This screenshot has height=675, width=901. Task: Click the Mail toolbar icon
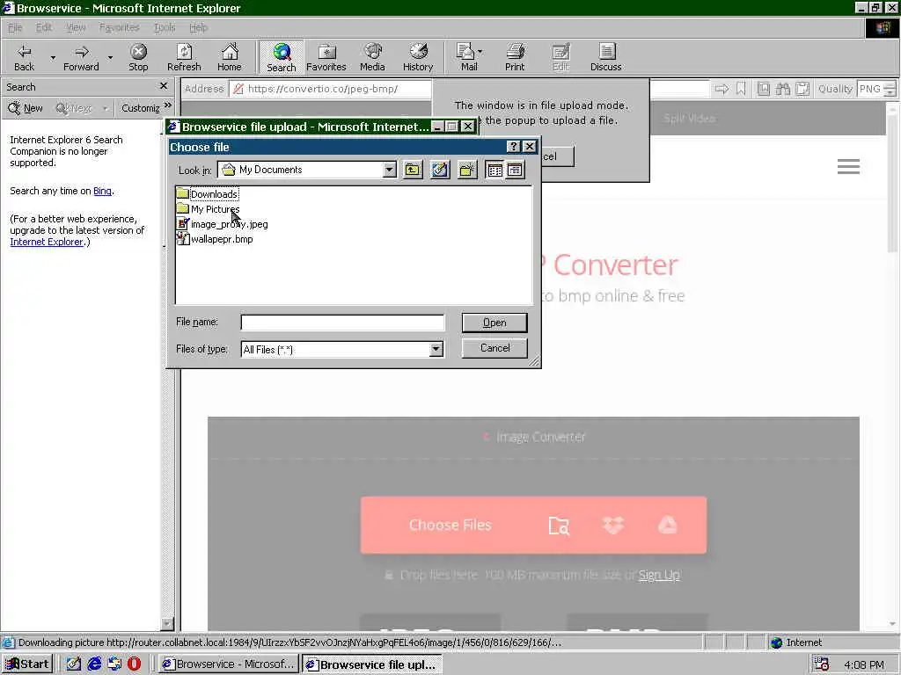tap(467, 57)
